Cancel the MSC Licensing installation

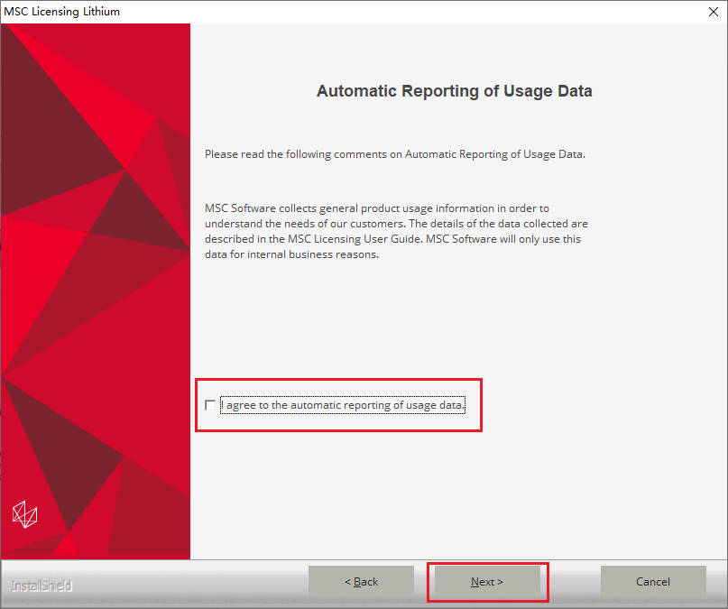tap(653, 581)
